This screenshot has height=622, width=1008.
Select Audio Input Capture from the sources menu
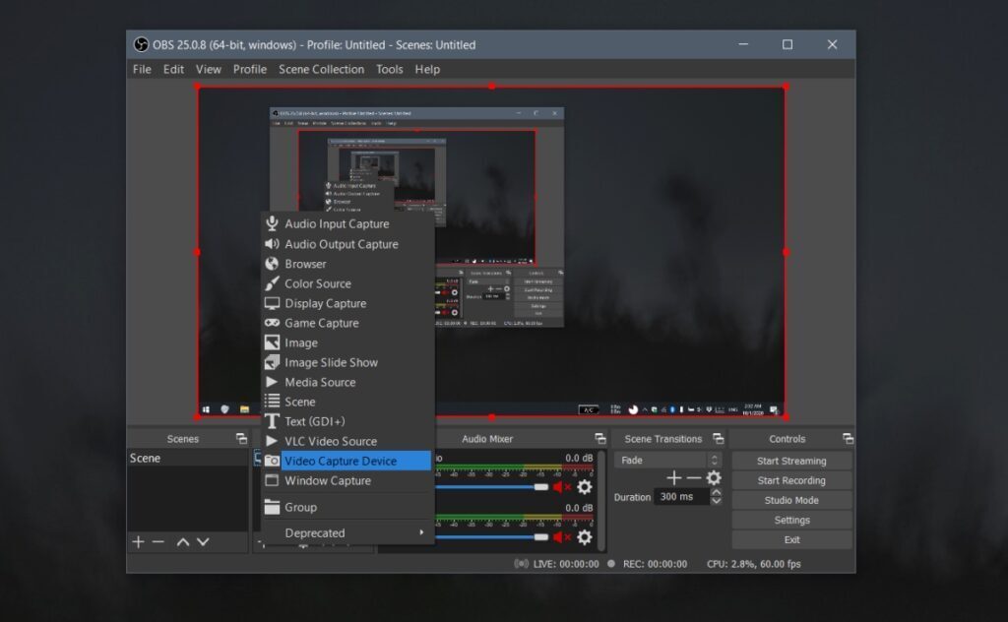pyautogui.click(x=335, y=223)
